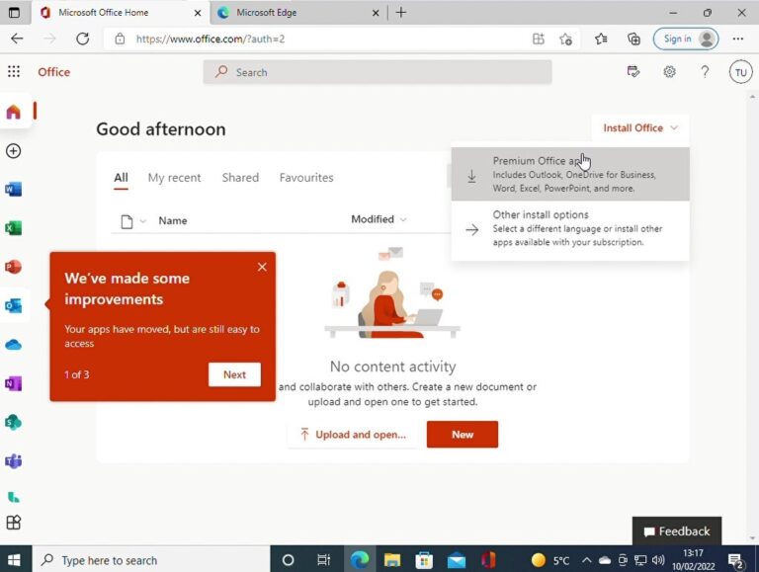Open Outlook from the sidebar
The width and height of the screenshot is (759, 572).
(x=14, y=305)
